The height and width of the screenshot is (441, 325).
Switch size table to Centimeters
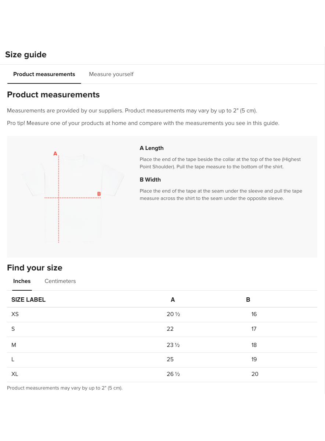(x=60, y=281)
